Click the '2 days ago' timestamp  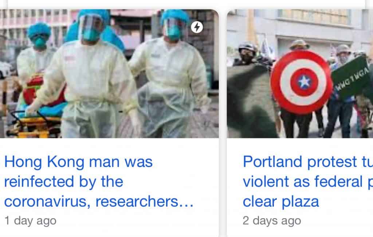click(x=272, y=221)
